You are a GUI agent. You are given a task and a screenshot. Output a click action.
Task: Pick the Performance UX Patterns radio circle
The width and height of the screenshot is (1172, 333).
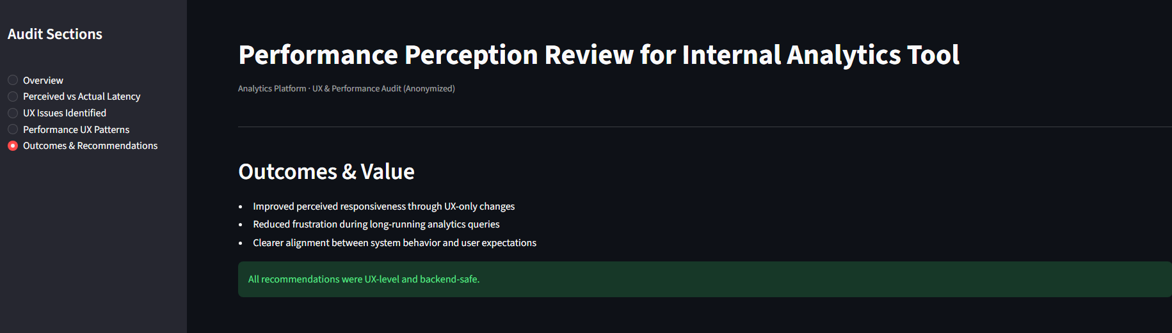(13, 129)
